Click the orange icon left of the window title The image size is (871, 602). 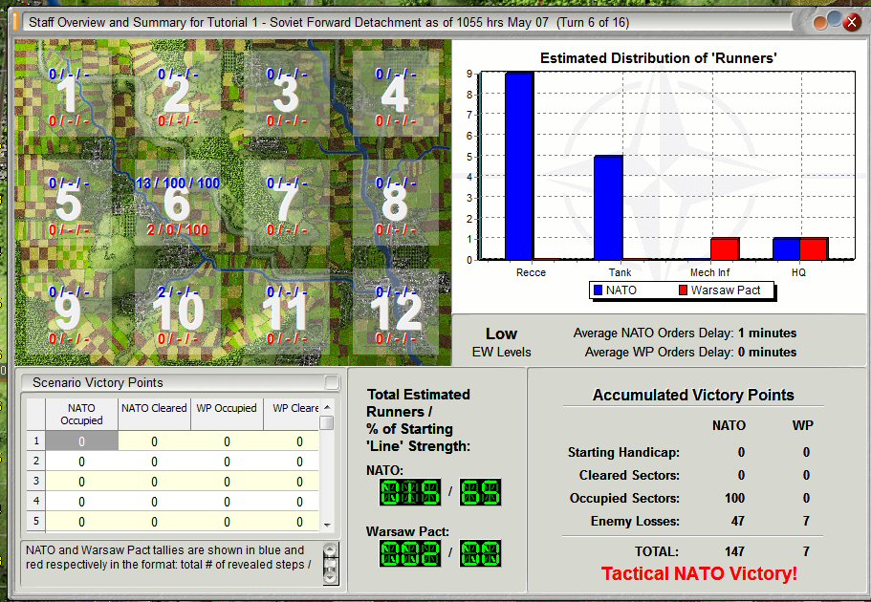tap(16, 22)
